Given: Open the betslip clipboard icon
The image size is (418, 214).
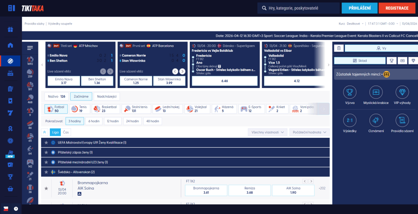Looking at the screenshot, I should [x=338, y=48].
